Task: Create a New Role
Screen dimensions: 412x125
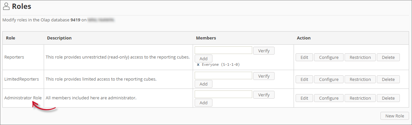Action: click(x=395, y=116)
